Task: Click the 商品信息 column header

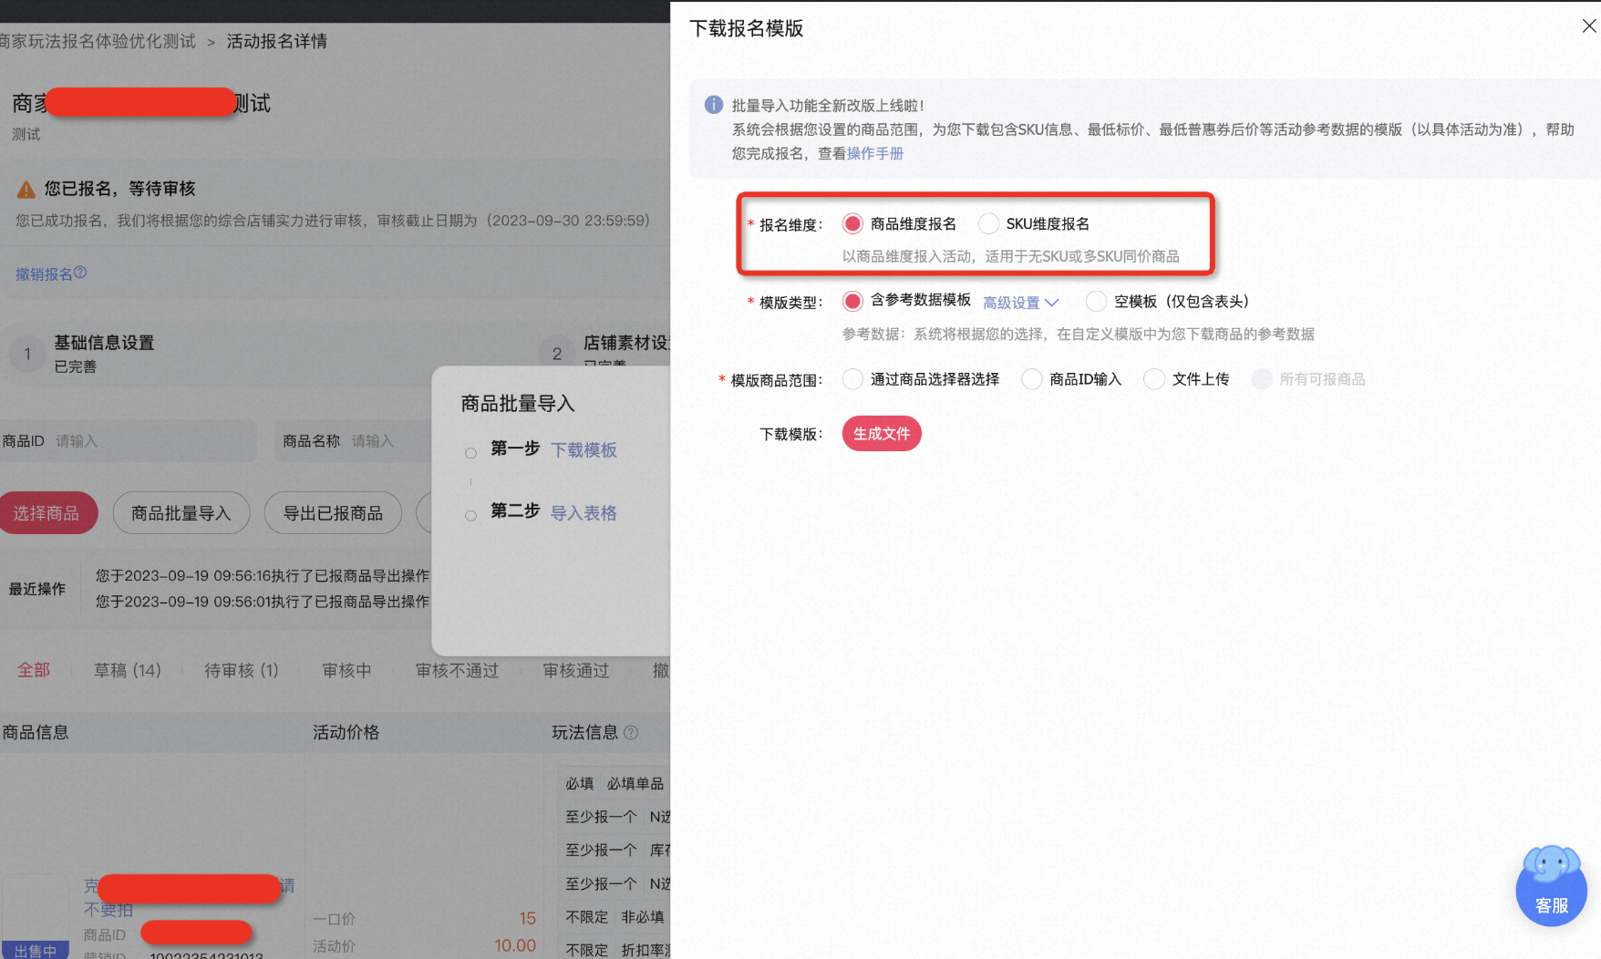Action: coord(36,732)
